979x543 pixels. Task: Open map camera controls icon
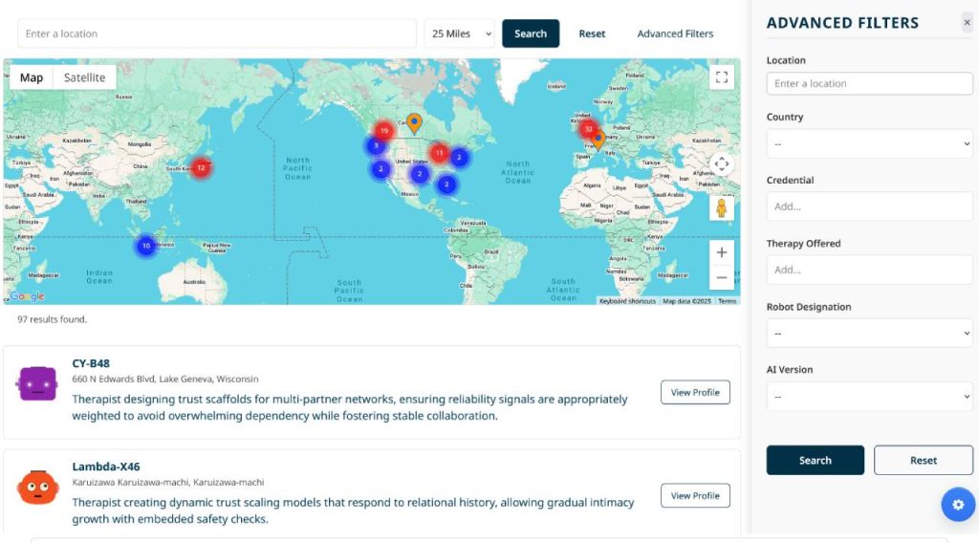[x=722, y=164]
